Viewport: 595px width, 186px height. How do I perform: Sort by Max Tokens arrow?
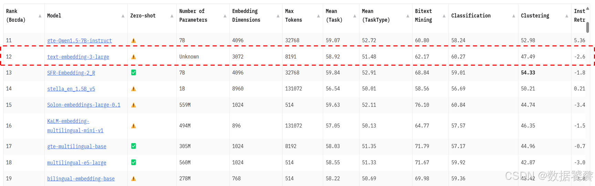point(319,16)
